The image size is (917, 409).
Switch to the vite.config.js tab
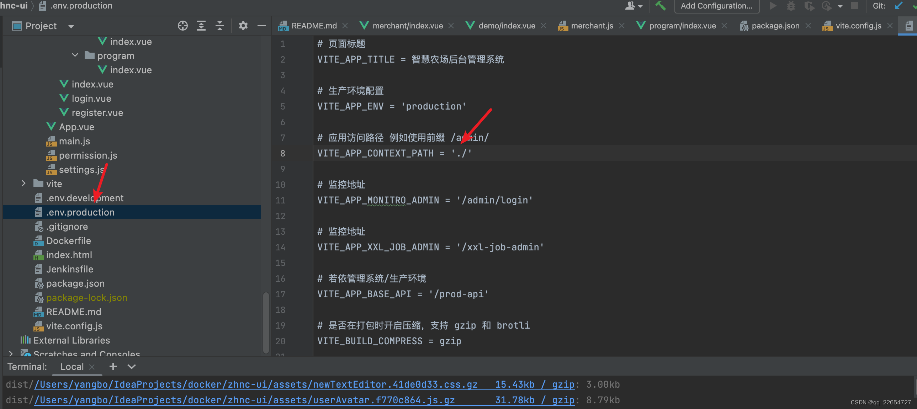(858, 26)
